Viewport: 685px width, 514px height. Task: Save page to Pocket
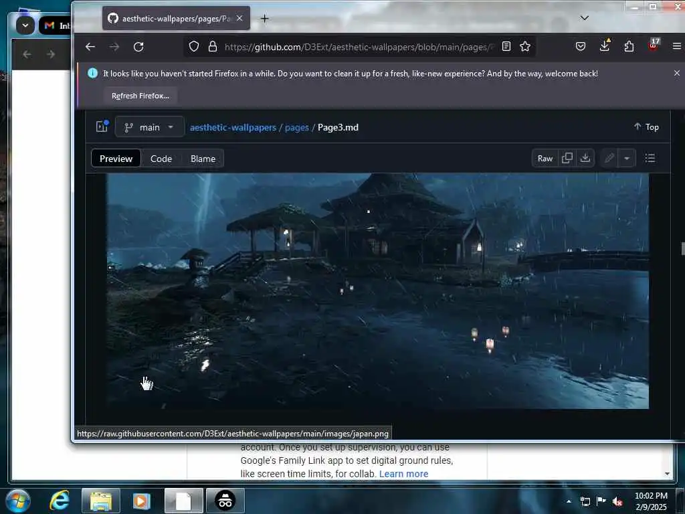coord(580,46)
